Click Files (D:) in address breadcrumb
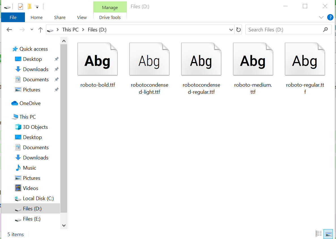Screen dimensions: 336x239 (x=97, y=29)
